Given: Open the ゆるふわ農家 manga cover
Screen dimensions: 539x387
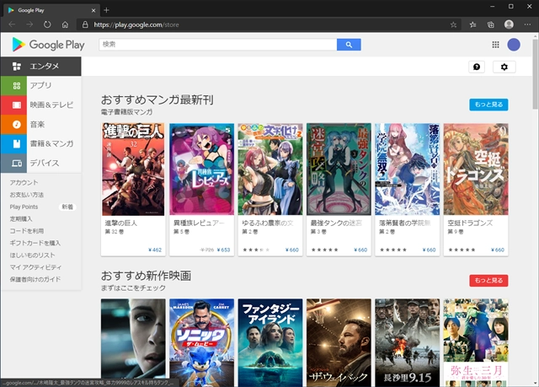Looking at the screenshot, I should point(270,169).
